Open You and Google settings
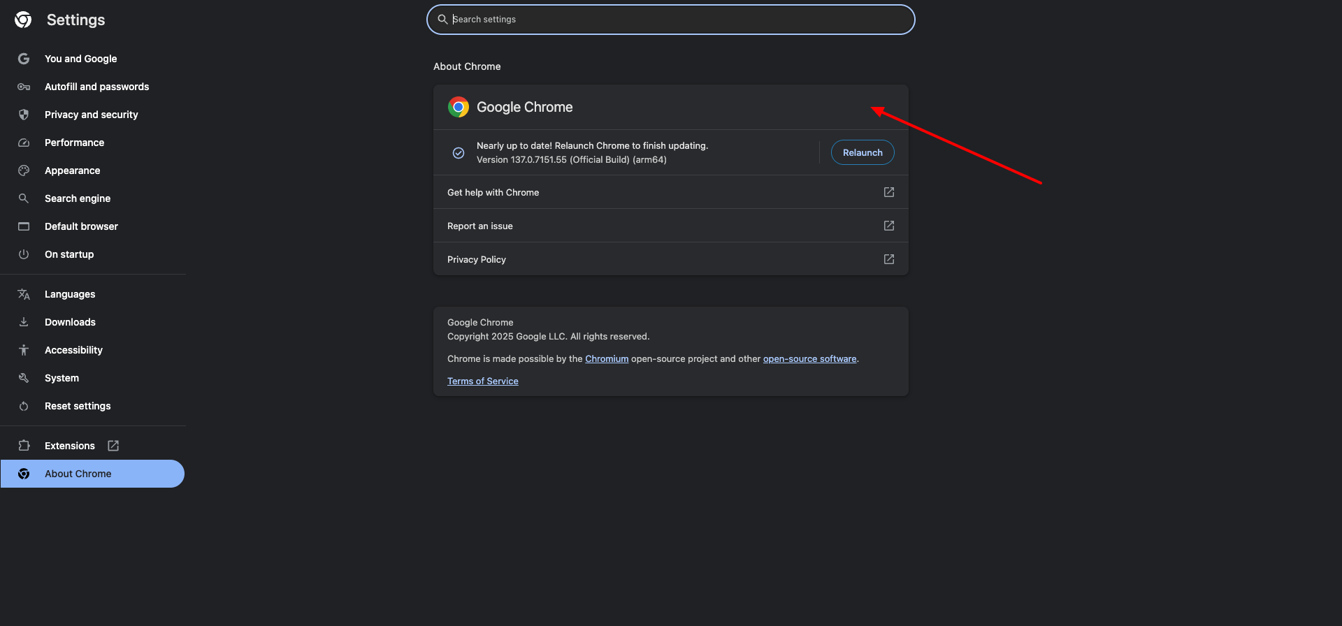 [92, 59]
